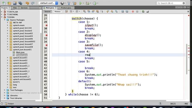Switch to the Services tab
The image size is (192, 108).
pos(24,8)
